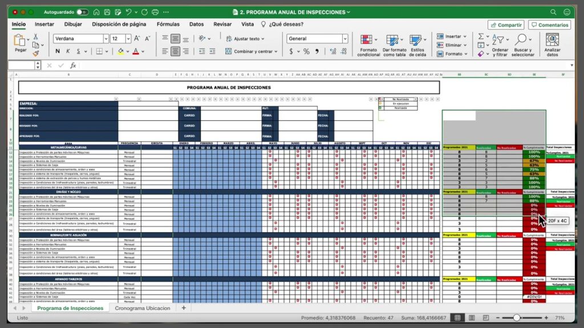Screen dimensions: 584x328
Task: Toggle the Autoguardado switch
Action: point(83,12)
